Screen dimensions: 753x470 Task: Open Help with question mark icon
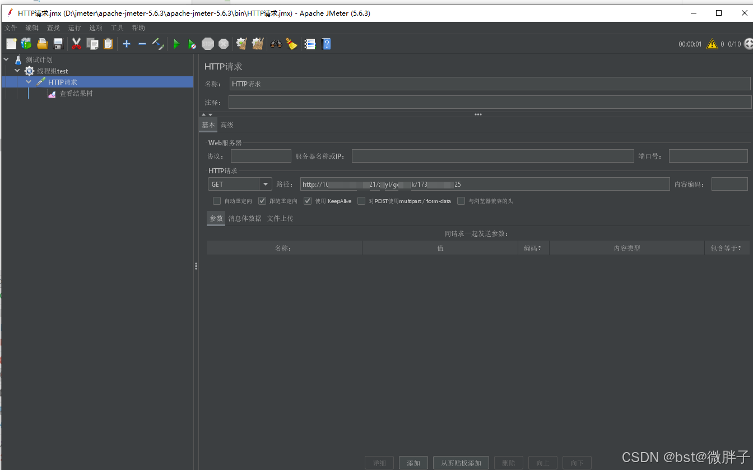point(327,44)
